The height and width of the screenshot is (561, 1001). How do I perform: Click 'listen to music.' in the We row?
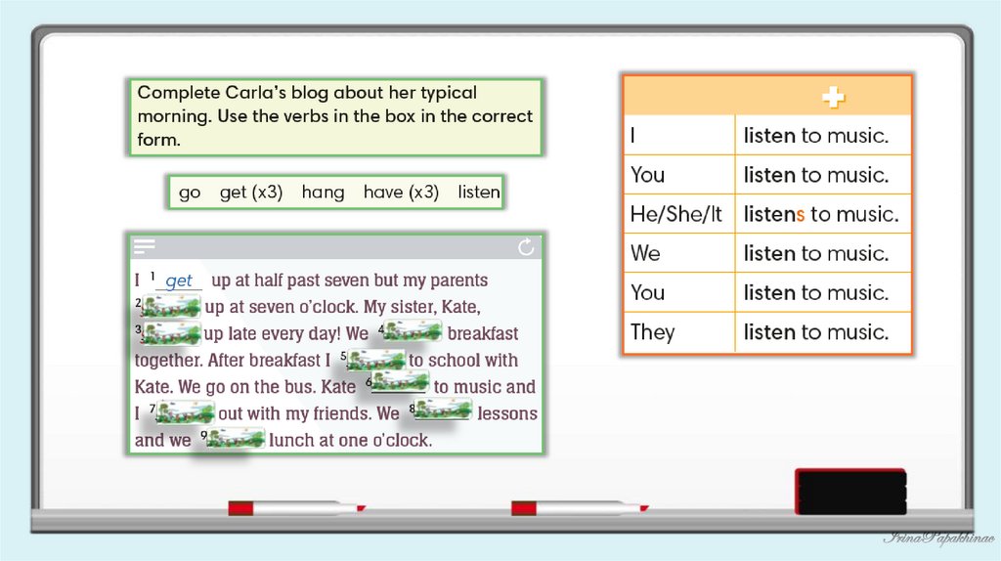click(x=816, y=253)
